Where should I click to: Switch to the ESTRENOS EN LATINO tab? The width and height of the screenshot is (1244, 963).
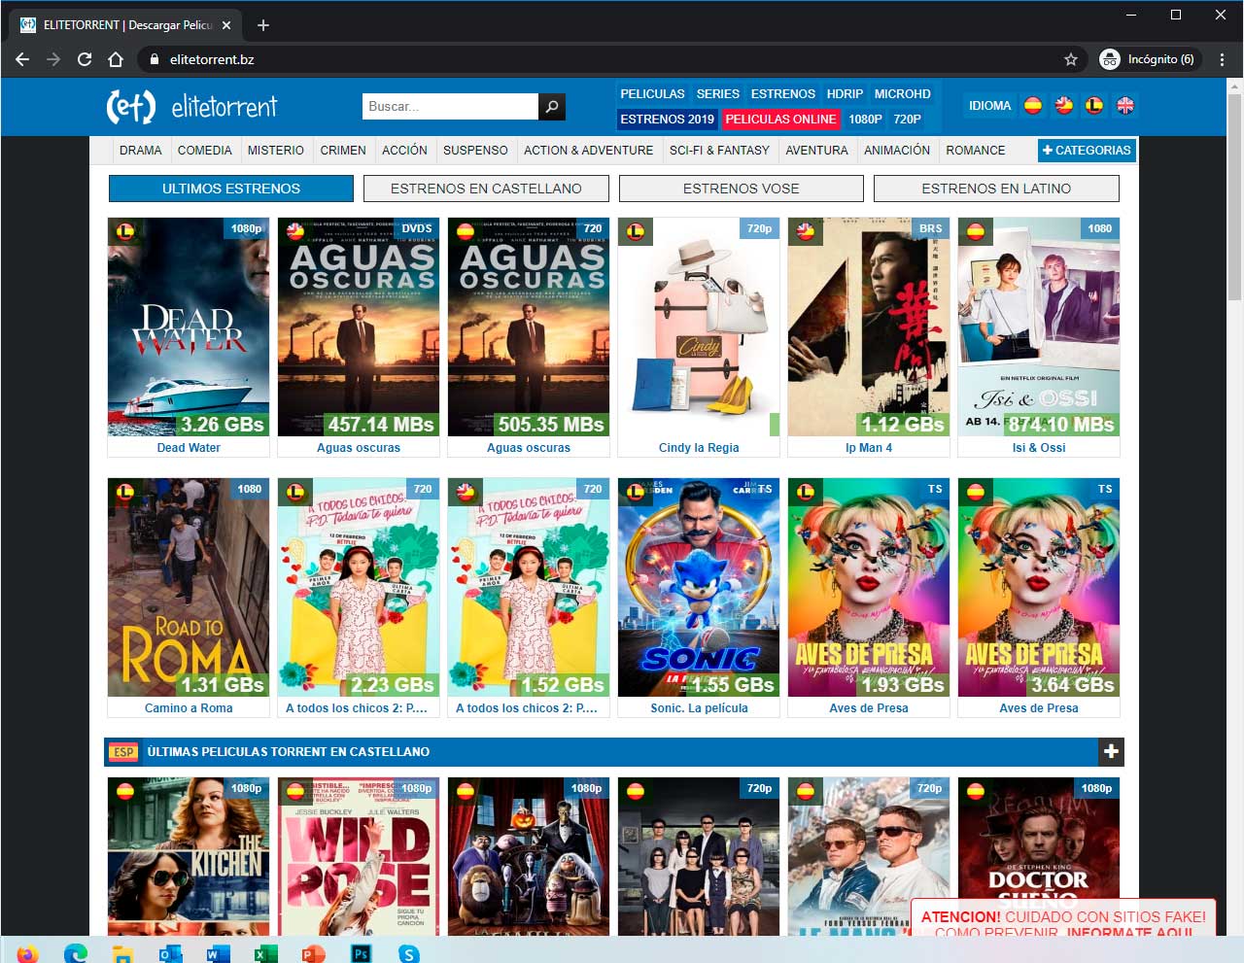click(x=996, y=189)
